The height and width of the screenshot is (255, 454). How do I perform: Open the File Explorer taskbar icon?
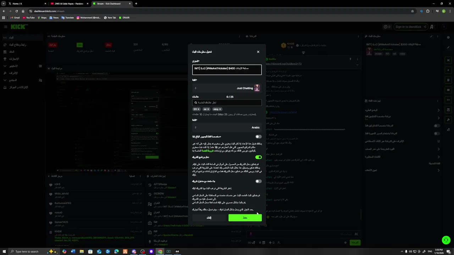(x=82, y=251)
